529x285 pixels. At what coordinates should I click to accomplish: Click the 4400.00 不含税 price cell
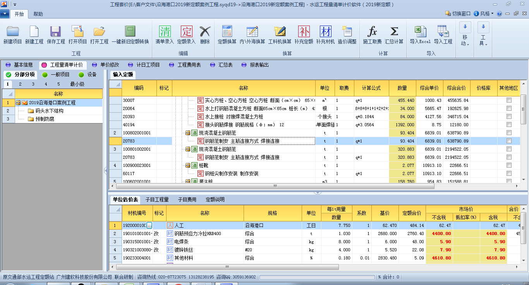[x=439, y=233]
